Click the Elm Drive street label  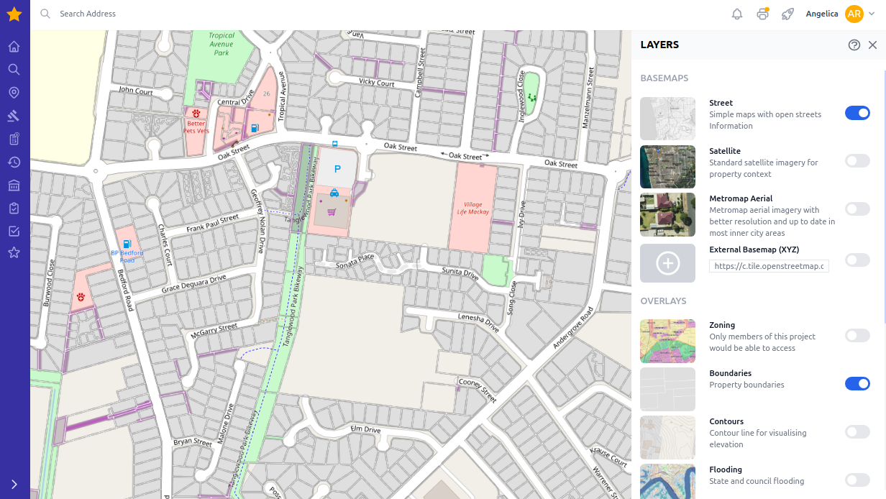(365, 429)
